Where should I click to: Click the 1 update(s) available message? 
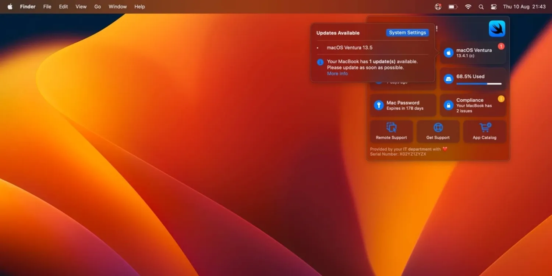(x=372, y=64)
